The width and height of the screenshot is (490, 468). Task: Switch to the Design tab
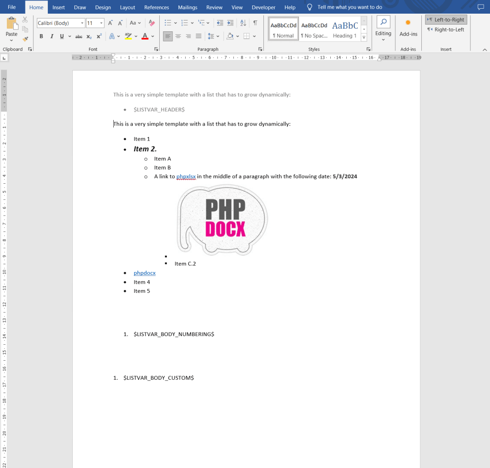pos(103,7)
